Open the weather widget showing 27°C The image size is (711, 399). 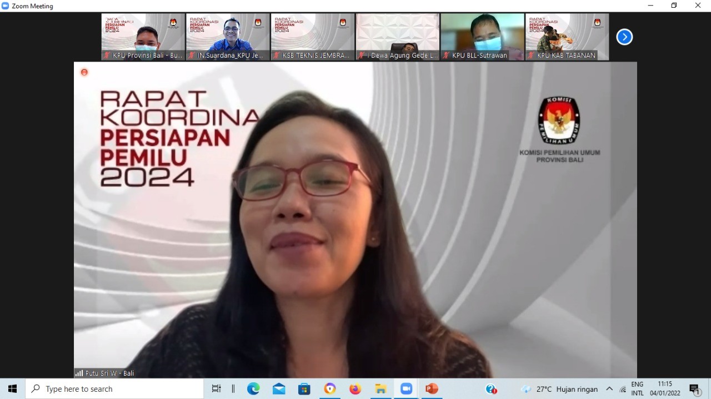tap(559, 389)
